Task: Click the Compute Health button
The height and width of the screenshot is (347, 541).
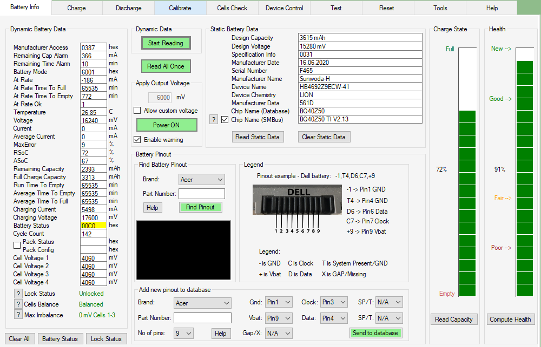Action: coord(510,319)
